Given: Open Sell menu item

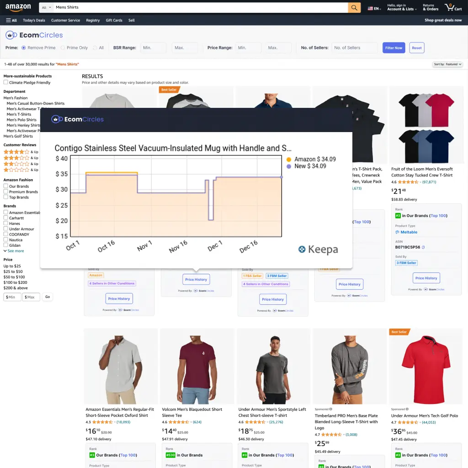Looking at the screenshot, I should [131, 20].
